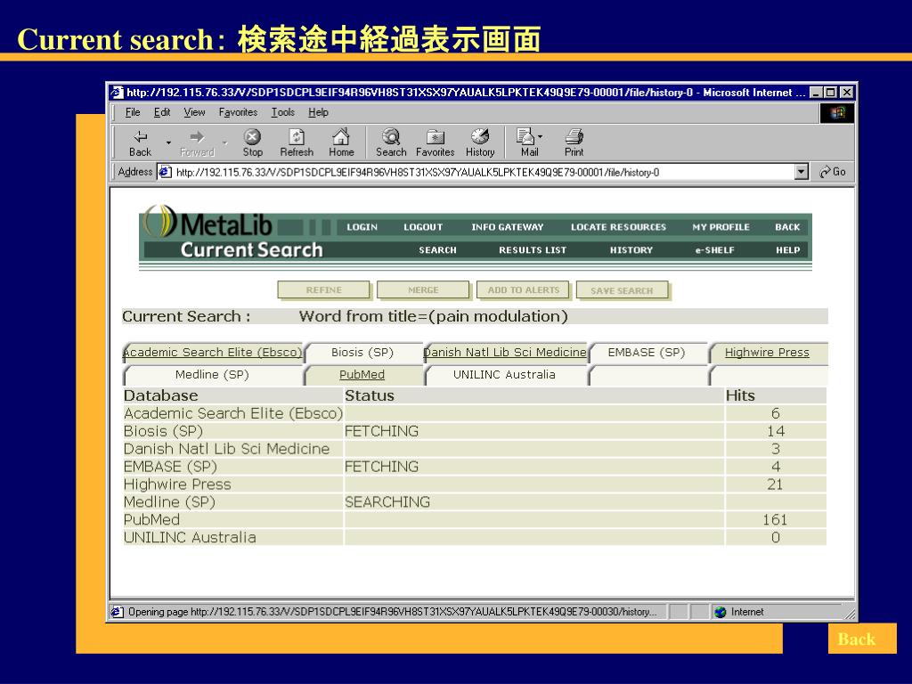Expand the Address bar dropdown

pos(802,172)
